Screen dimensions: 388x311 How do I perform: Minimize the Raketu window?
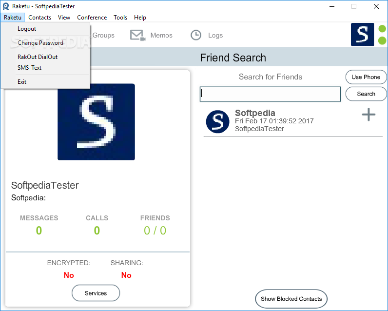pyautogui.click(x=332, y=6)
